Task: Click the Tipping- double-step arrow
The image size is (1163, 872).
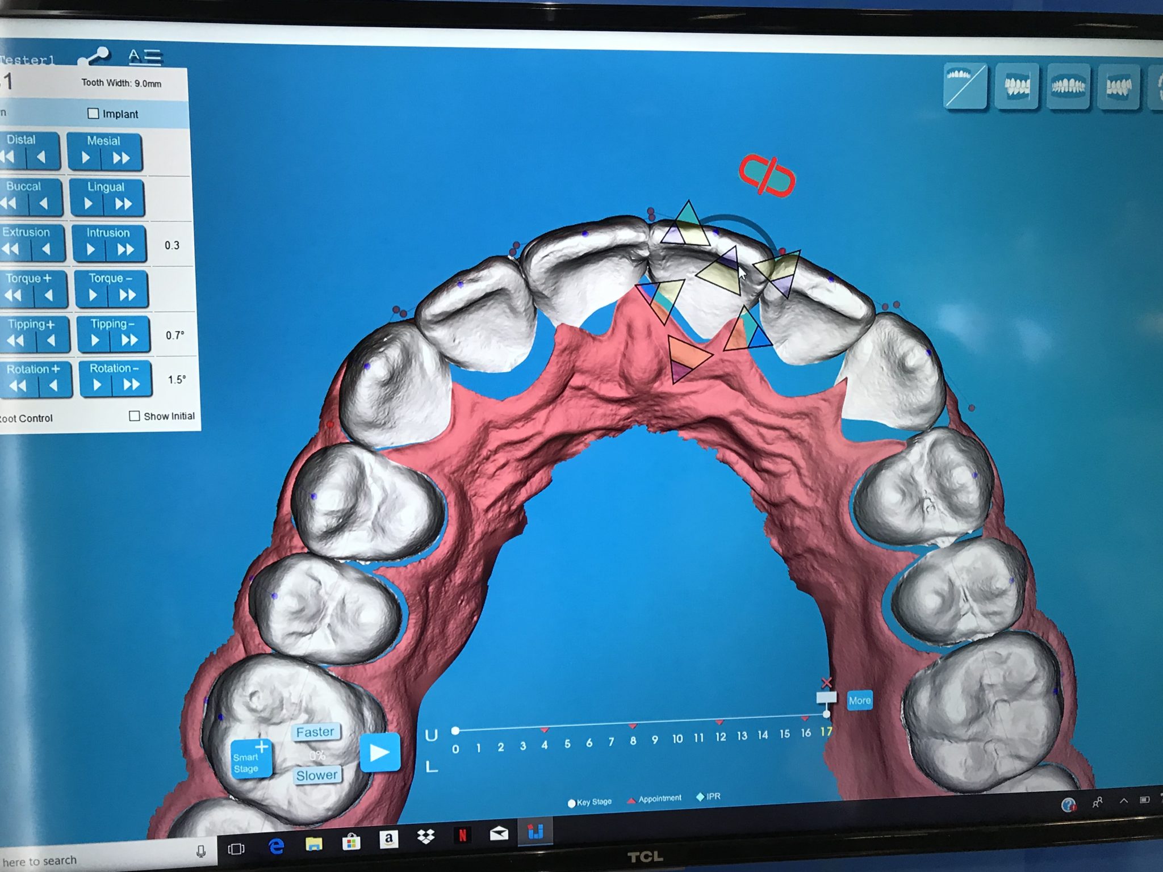Action: [x=130, y=341]
